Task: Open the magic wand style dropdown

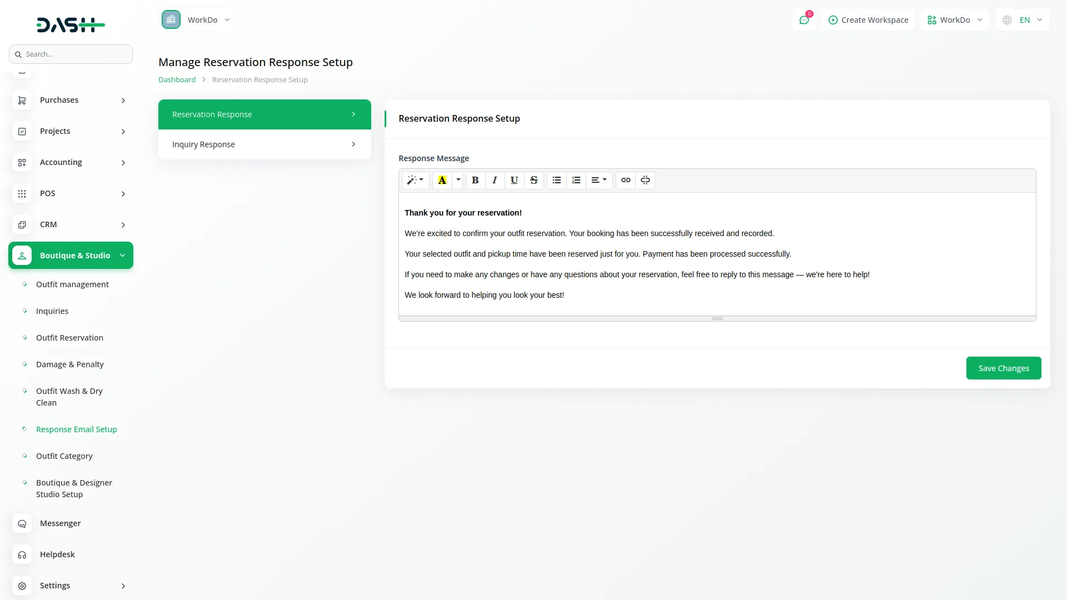Action: point(415,180)
